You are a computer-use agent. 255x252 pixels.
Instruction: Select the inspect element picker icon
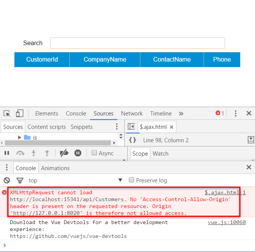tap(7, 114)
